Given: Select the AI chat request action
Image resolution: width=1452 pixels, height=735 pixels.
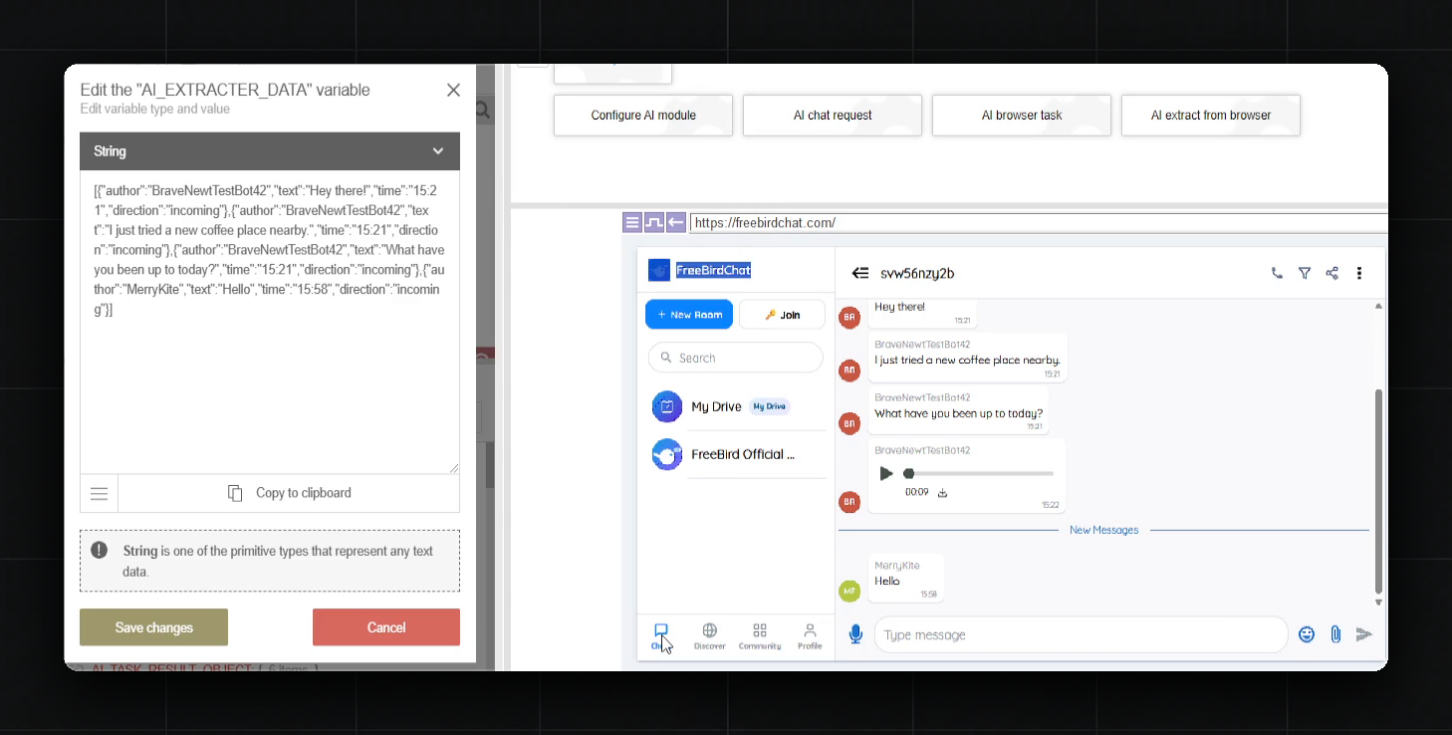Looking at the screenshot, I should tap(833, 116).
